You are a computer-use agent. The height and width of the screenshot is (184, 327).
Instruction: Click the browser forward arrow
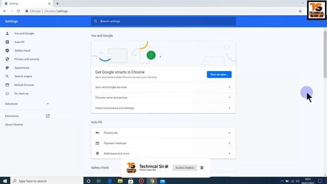(x=11, y=11)
